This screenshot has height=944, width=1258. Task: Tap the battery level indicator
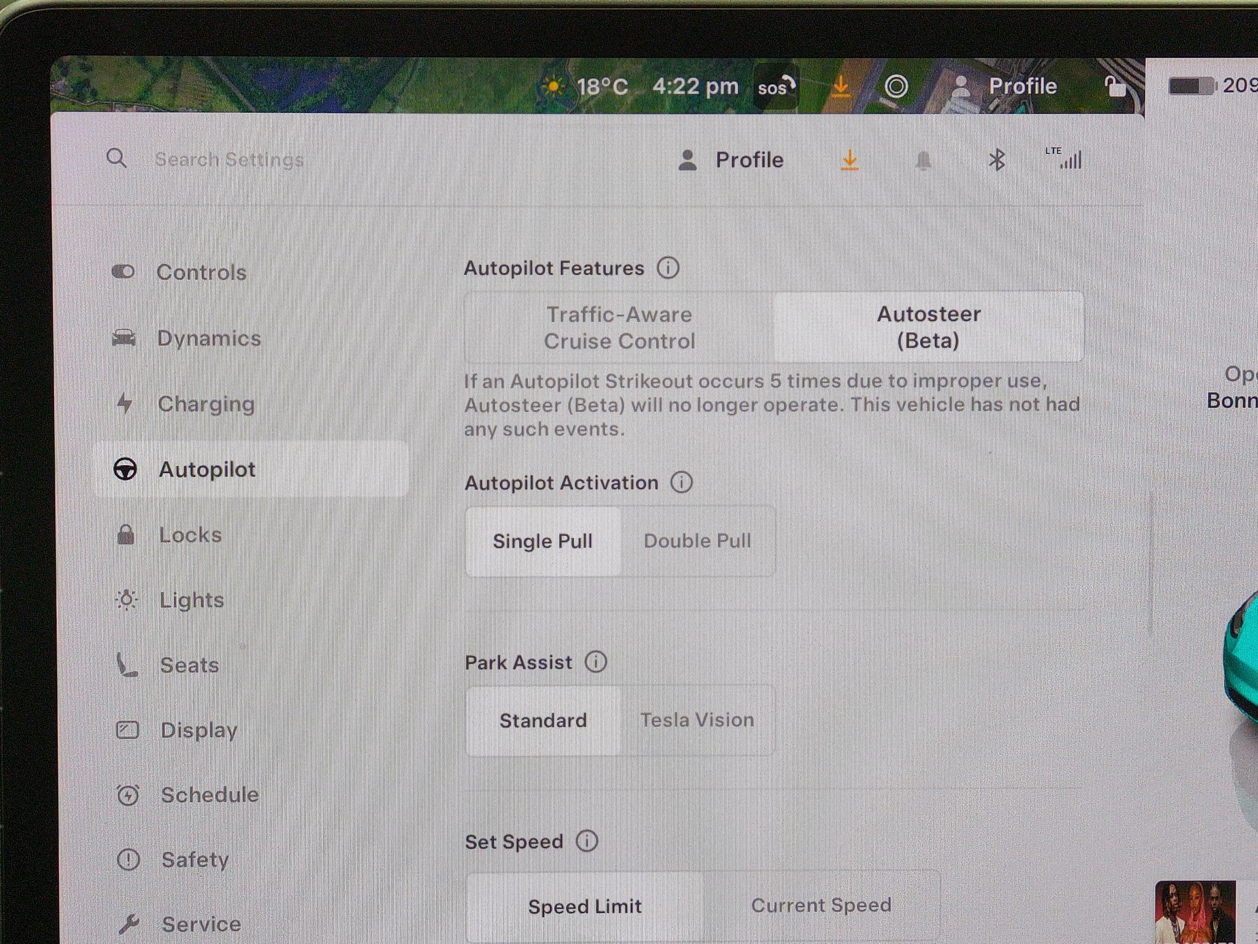tap(1193, 86)
